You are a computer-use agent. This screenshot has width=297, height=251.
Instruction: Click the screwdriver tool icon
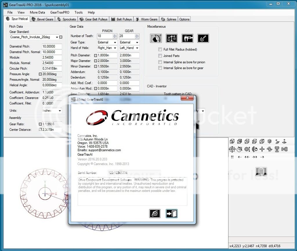(203, 38)
